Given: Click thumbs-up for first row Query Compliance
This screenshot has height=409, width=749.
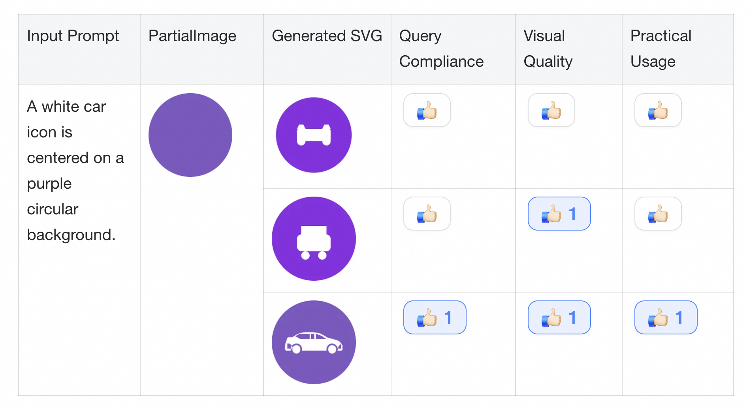Looking at the screenshot, I should pos(427,110).
